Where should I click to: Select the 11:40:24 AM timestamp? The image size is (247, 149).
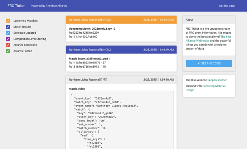click(x=159, y=20)
